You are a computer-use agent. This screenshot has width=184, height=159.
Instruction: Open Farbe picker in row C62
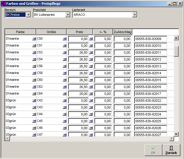pyautogui.click(x=34, y=87)
